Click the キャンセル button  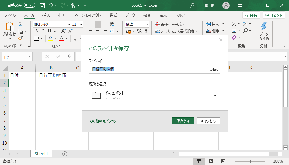[208, 121]
